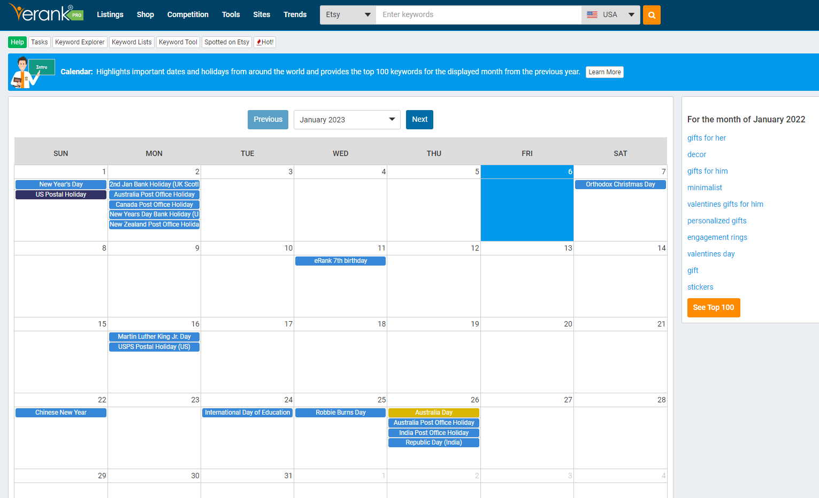Open the Spotted on Etsy shortcut

[x=227, y=42]
